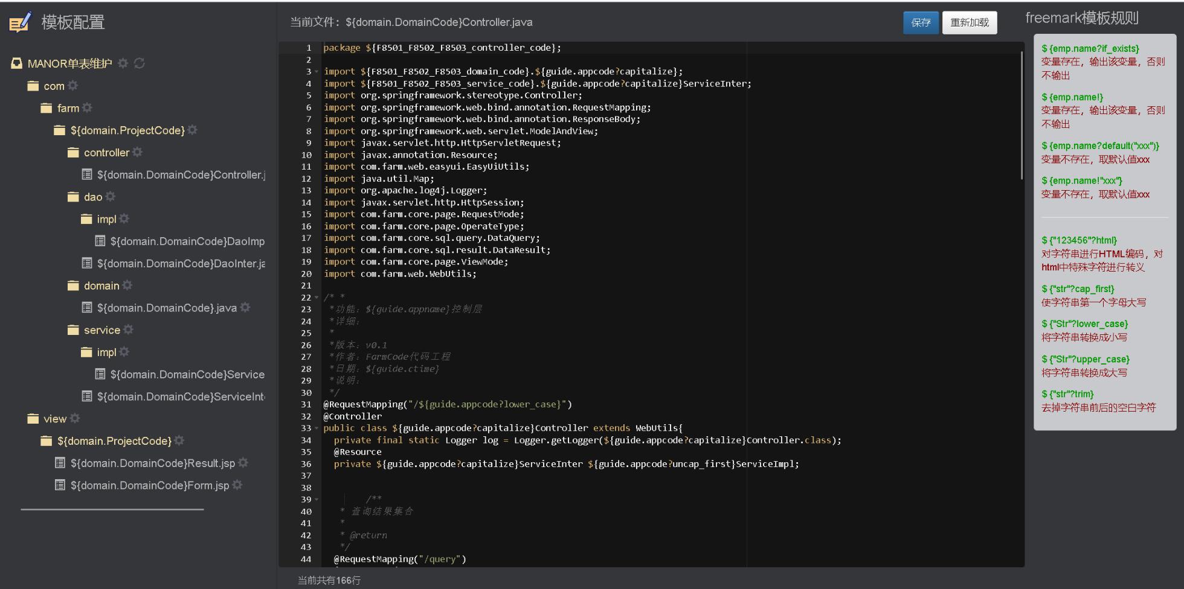Click the 模板配置 edit logo icon
Viewport: 1184px width, 589px height.
point(20,22)
